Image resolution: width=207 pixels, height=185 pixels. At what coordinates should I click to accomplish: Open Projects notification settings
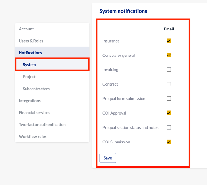point(30,77)
